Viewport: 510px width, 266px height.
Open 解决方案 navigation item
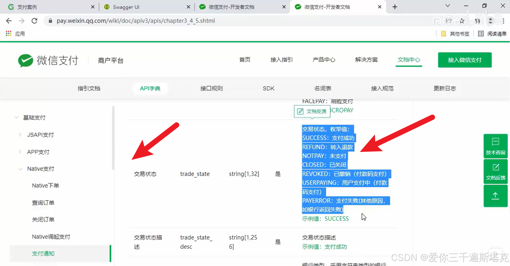[x=366, y=60]
